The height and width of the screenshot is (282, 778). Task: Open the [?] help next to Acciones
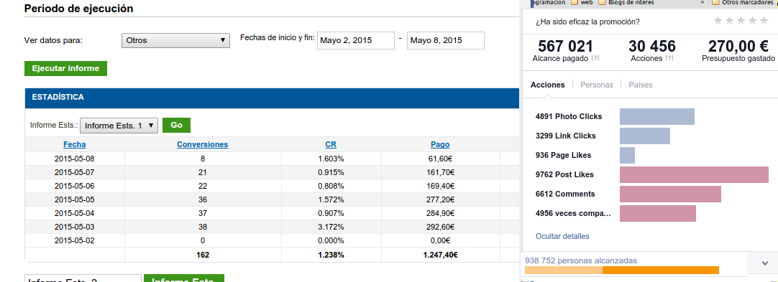(669, 58)
